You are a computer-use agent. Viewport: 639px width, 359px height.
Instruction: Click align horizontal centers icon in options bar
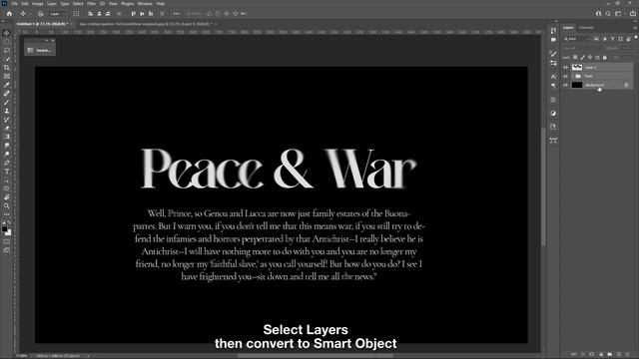click(99, 13)
